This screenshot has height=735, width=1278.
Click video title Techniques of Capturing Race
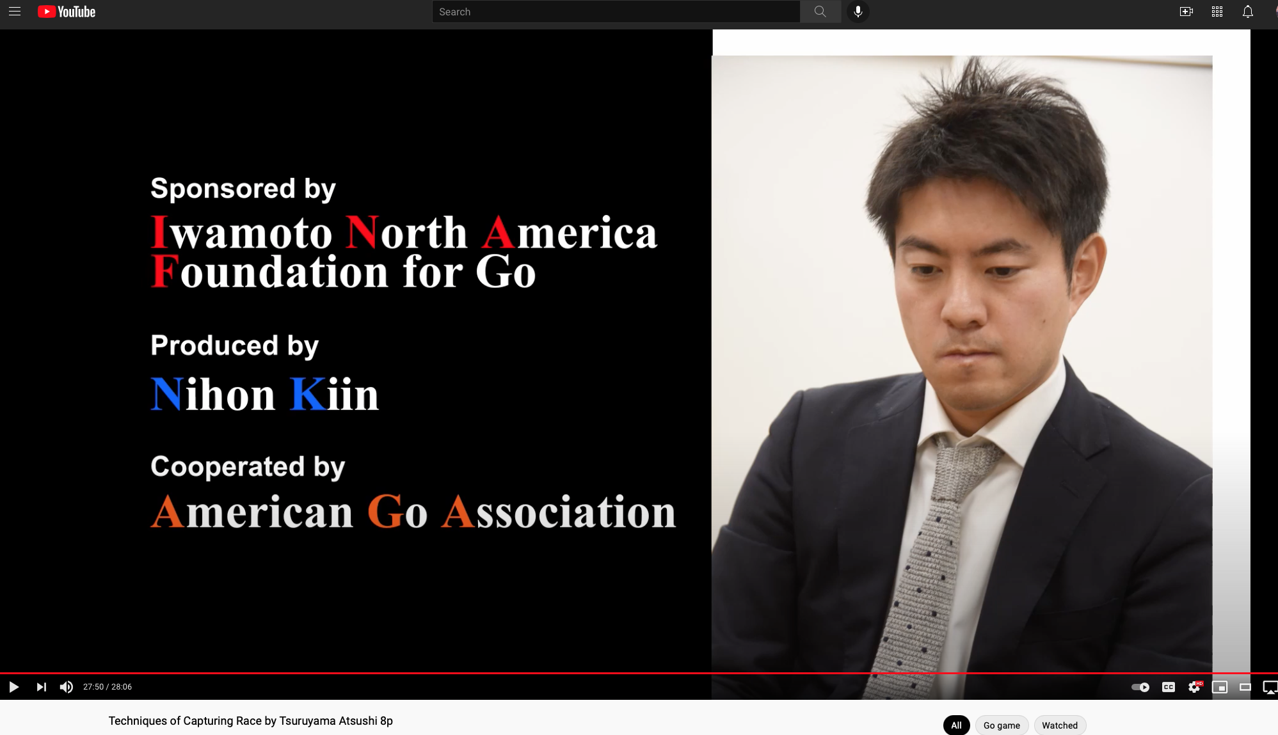(250, 720)
